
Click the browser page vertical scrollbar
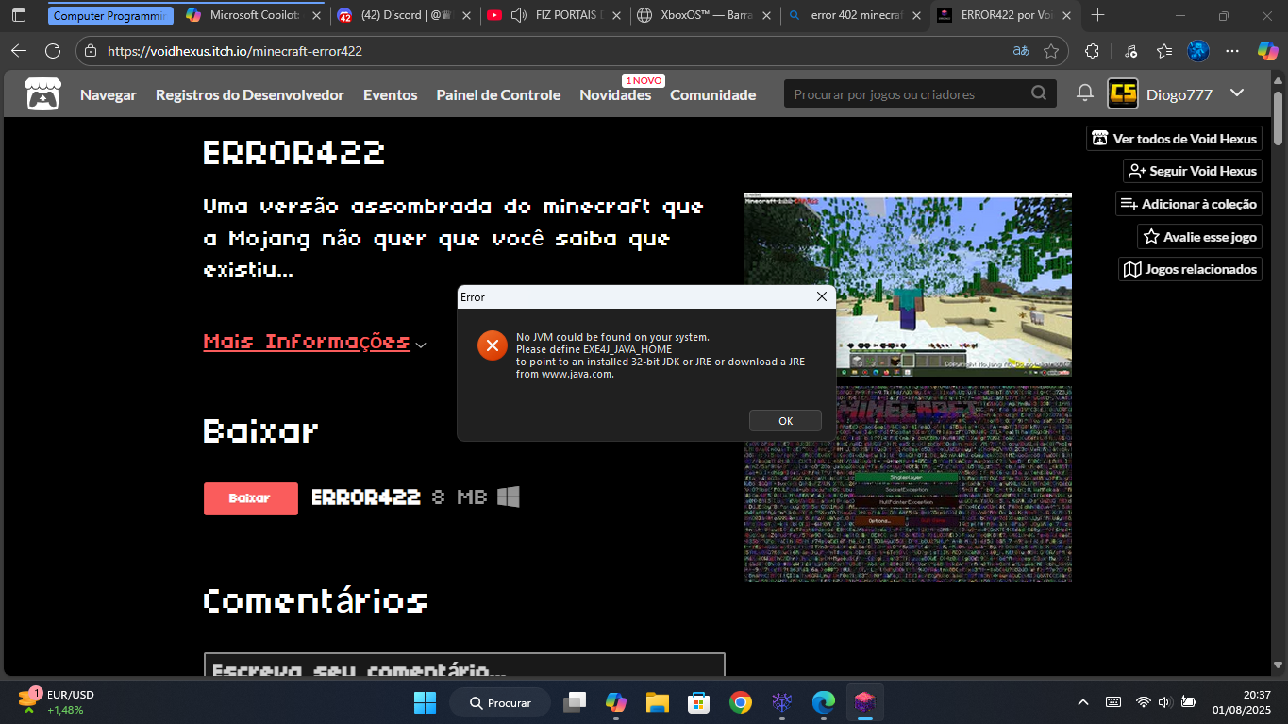coord(1279,117)
